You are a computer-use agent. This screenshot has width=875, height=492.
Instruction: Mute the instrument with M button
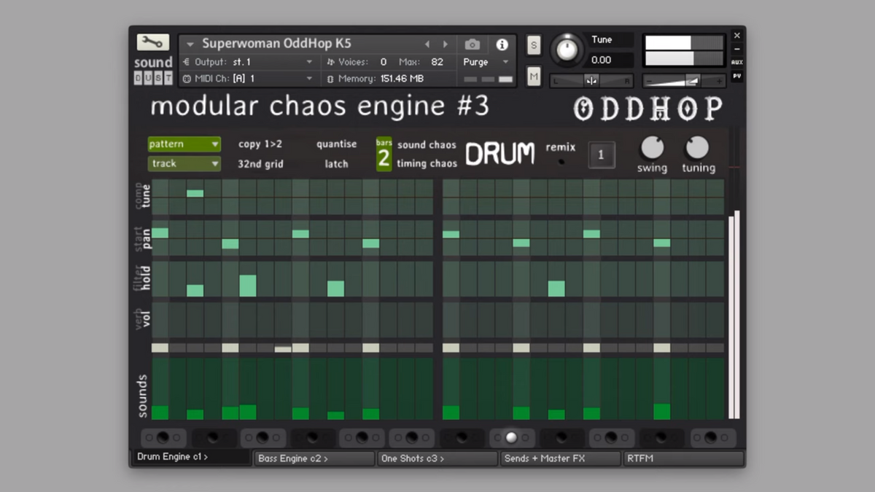point(534,76)
